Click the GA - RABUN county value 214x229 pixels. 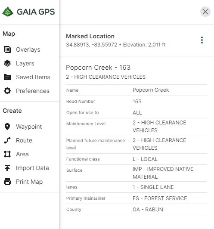pos(148,210)
